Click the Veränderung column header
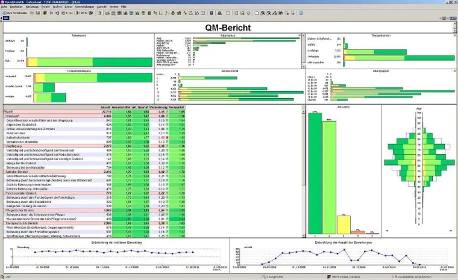The width and height of the screenshot is (458, 280). pos(158,107)
